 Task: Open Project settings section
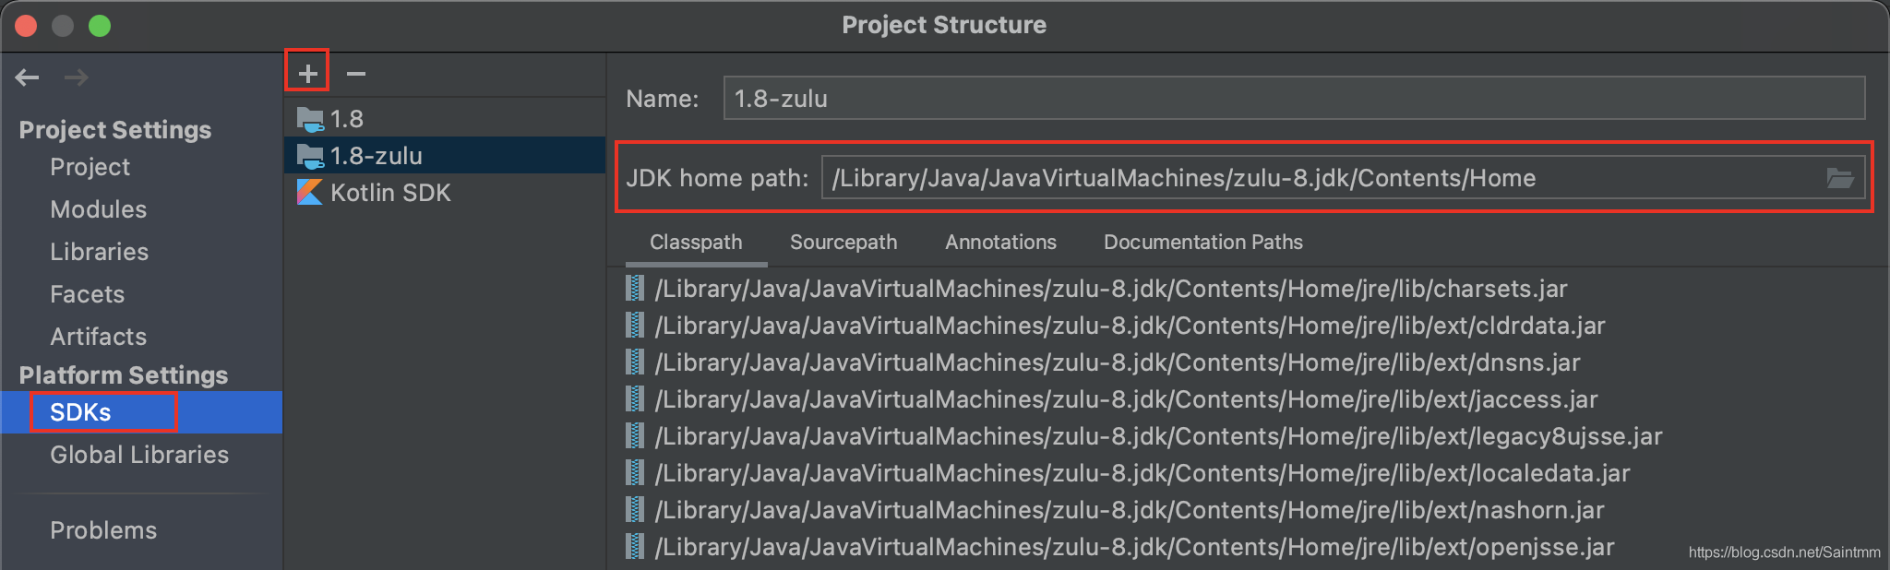[90, 167]
